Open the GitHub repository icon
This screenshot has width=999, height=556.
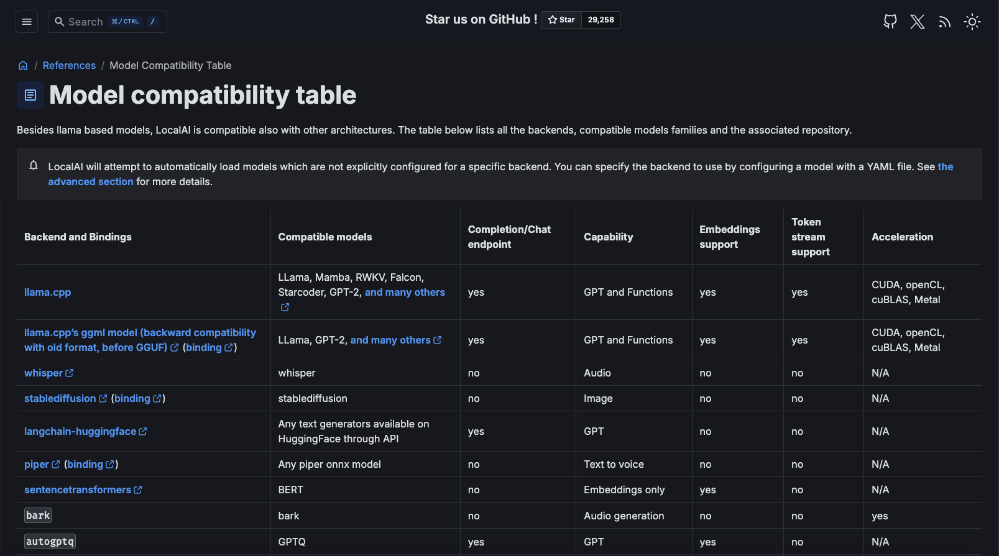tap(890, 22)
